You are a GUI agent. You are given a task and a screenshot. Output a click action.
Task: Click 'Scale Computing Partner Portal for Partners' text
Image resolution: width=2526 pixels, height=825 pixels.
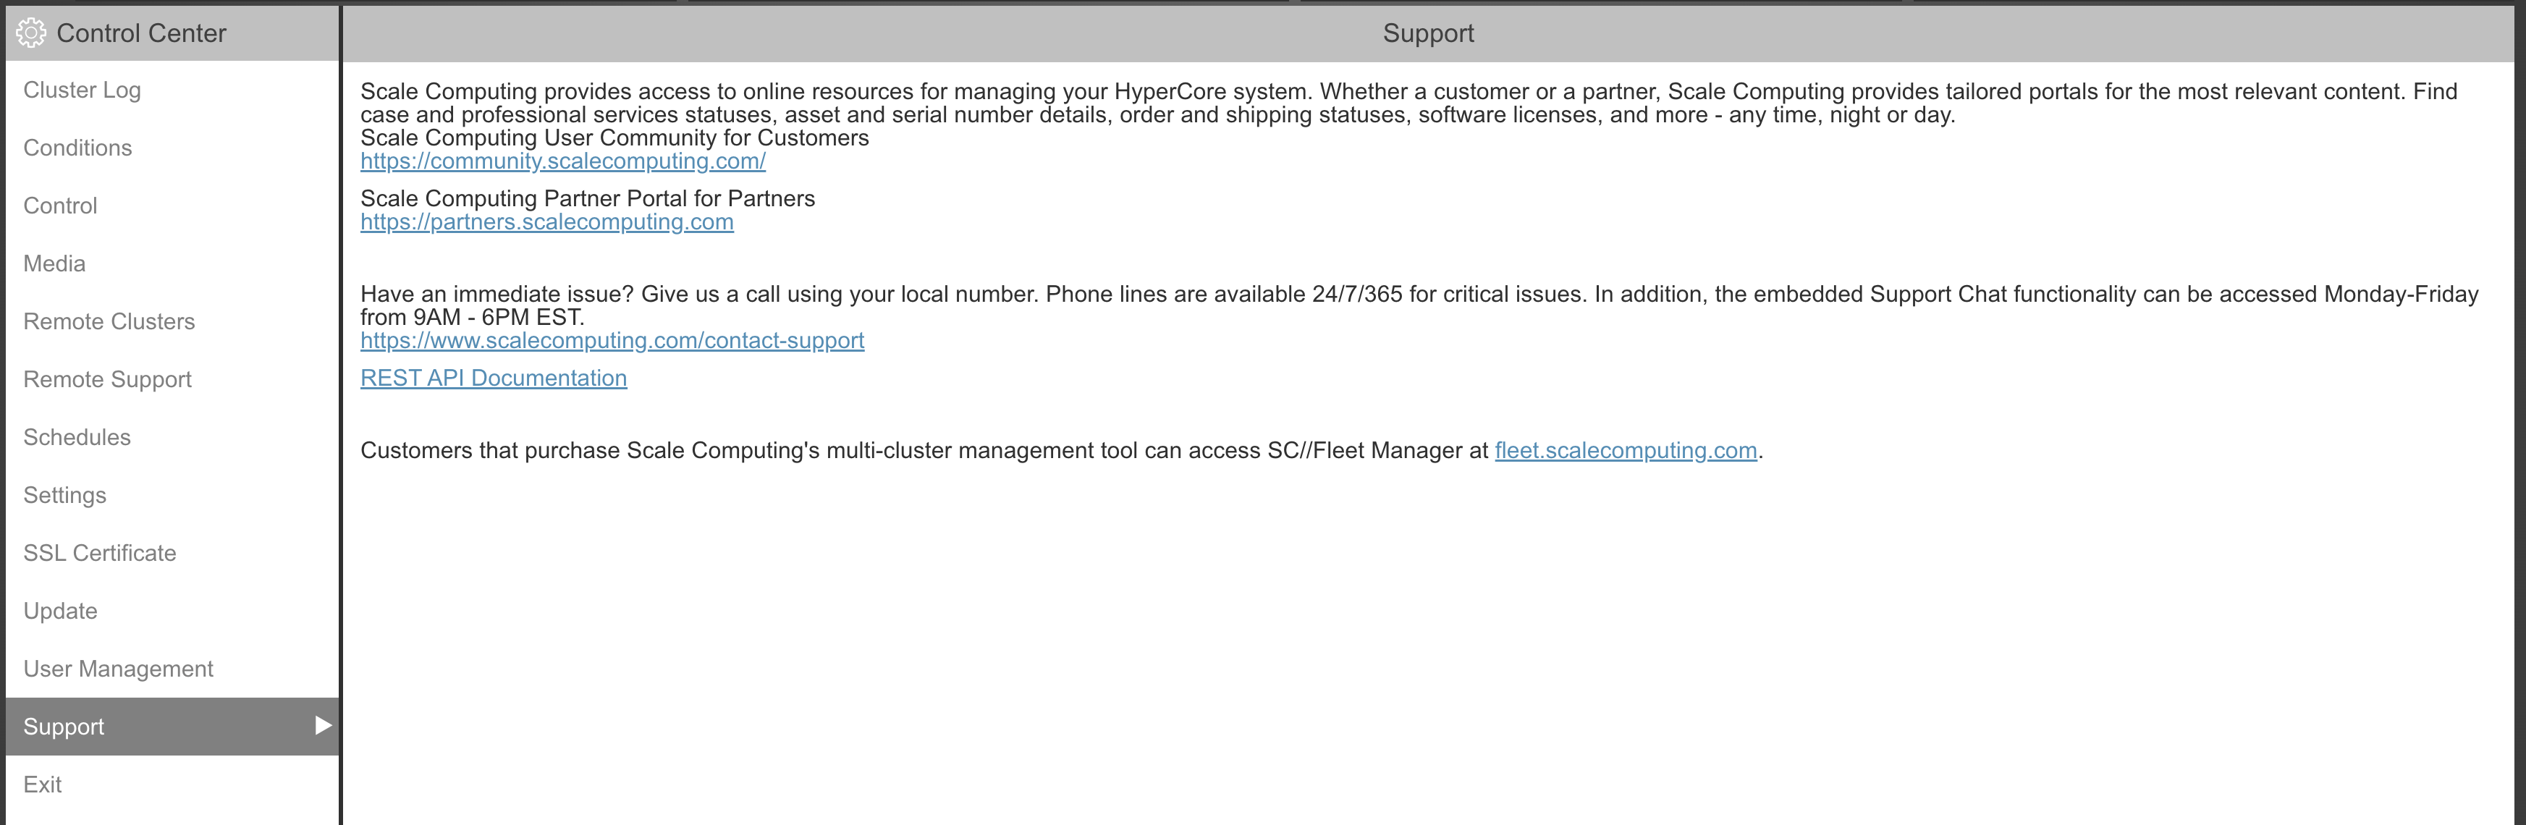588,198
